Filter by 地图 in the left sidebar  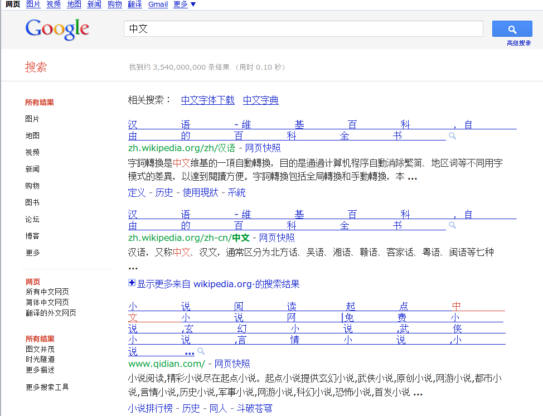tap(32, 136)
